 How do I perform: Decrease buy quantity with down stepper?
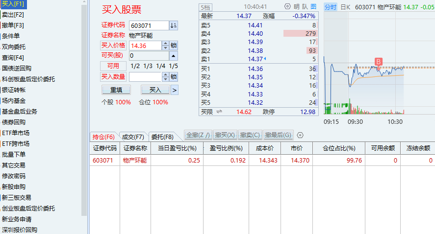click(x=165, y=79)
